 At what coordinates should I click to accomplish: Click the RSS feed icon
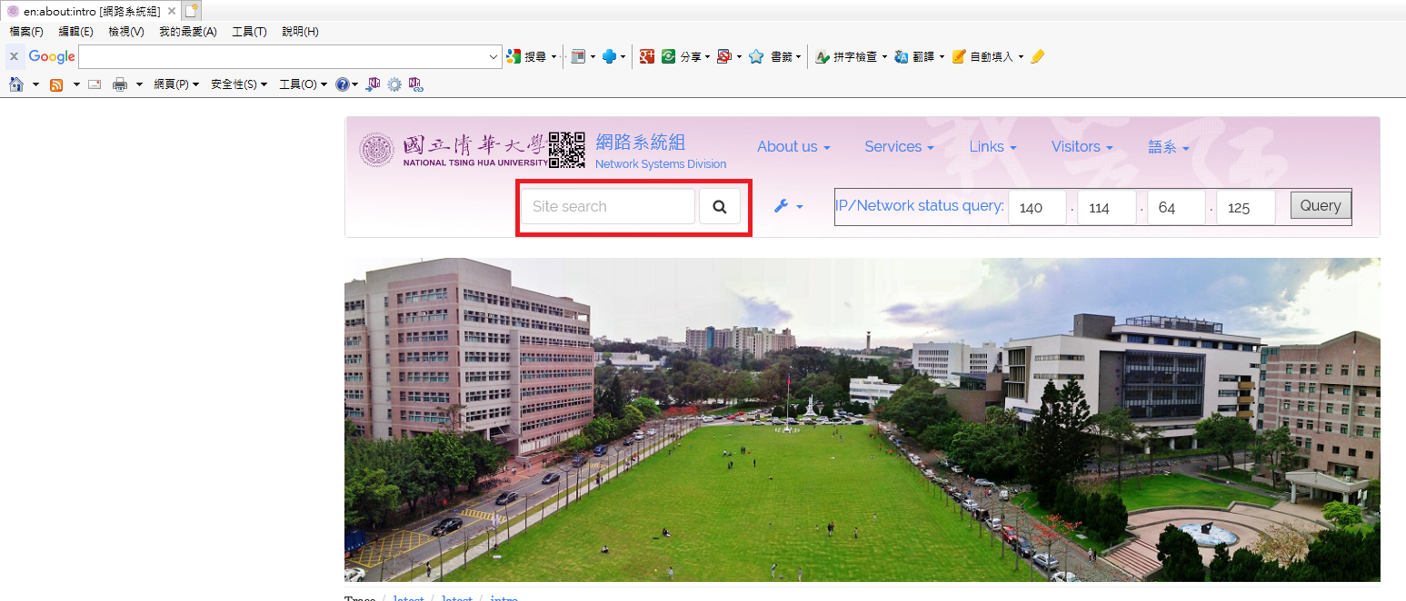56,84
